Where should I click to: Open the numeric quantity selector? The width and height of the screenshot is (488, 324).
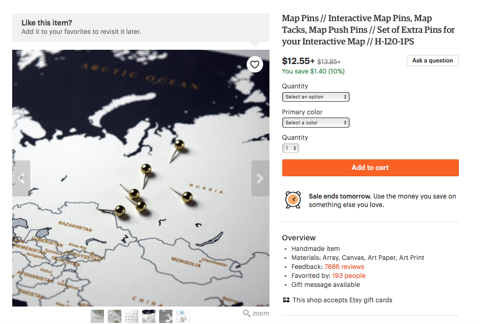[290, 148]
